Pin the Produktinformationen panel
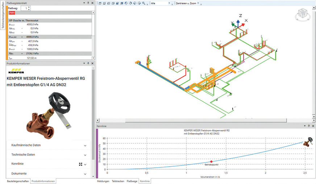Viewport: 316px width, 184px height. 88,63
